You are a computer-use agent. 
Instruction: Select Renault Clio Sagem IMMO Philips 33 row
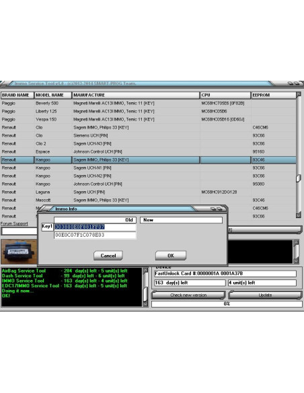pos(148,127)
